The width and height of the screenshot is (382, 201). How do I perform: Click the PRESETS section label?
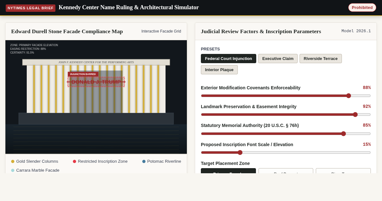point(210,49)
